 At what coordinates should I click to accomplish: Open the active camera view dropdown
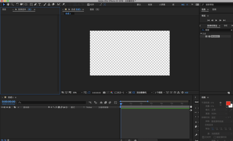point(144,93)
